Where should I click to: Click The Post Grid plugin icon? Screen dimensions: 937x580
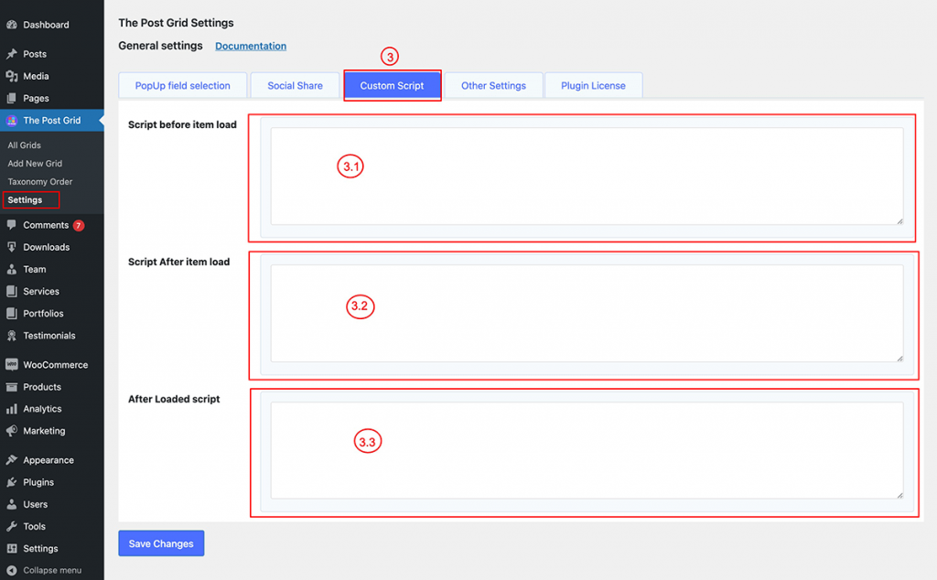[11, 120]
